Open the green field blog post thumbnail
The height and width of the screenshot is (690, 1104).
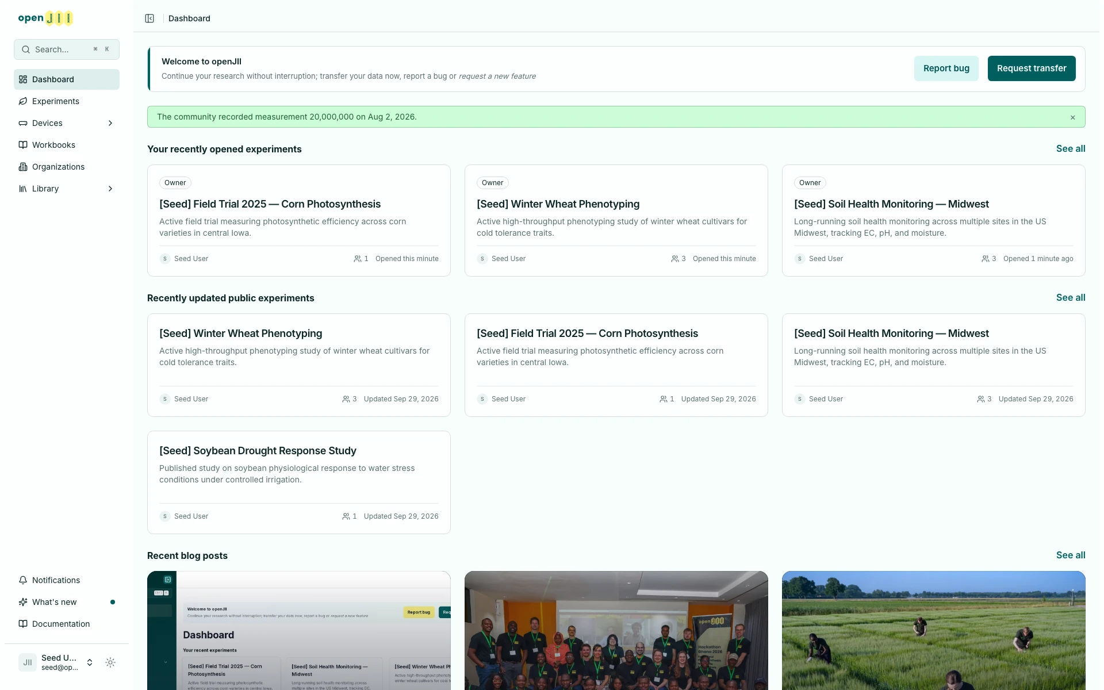tap(934, 630)
